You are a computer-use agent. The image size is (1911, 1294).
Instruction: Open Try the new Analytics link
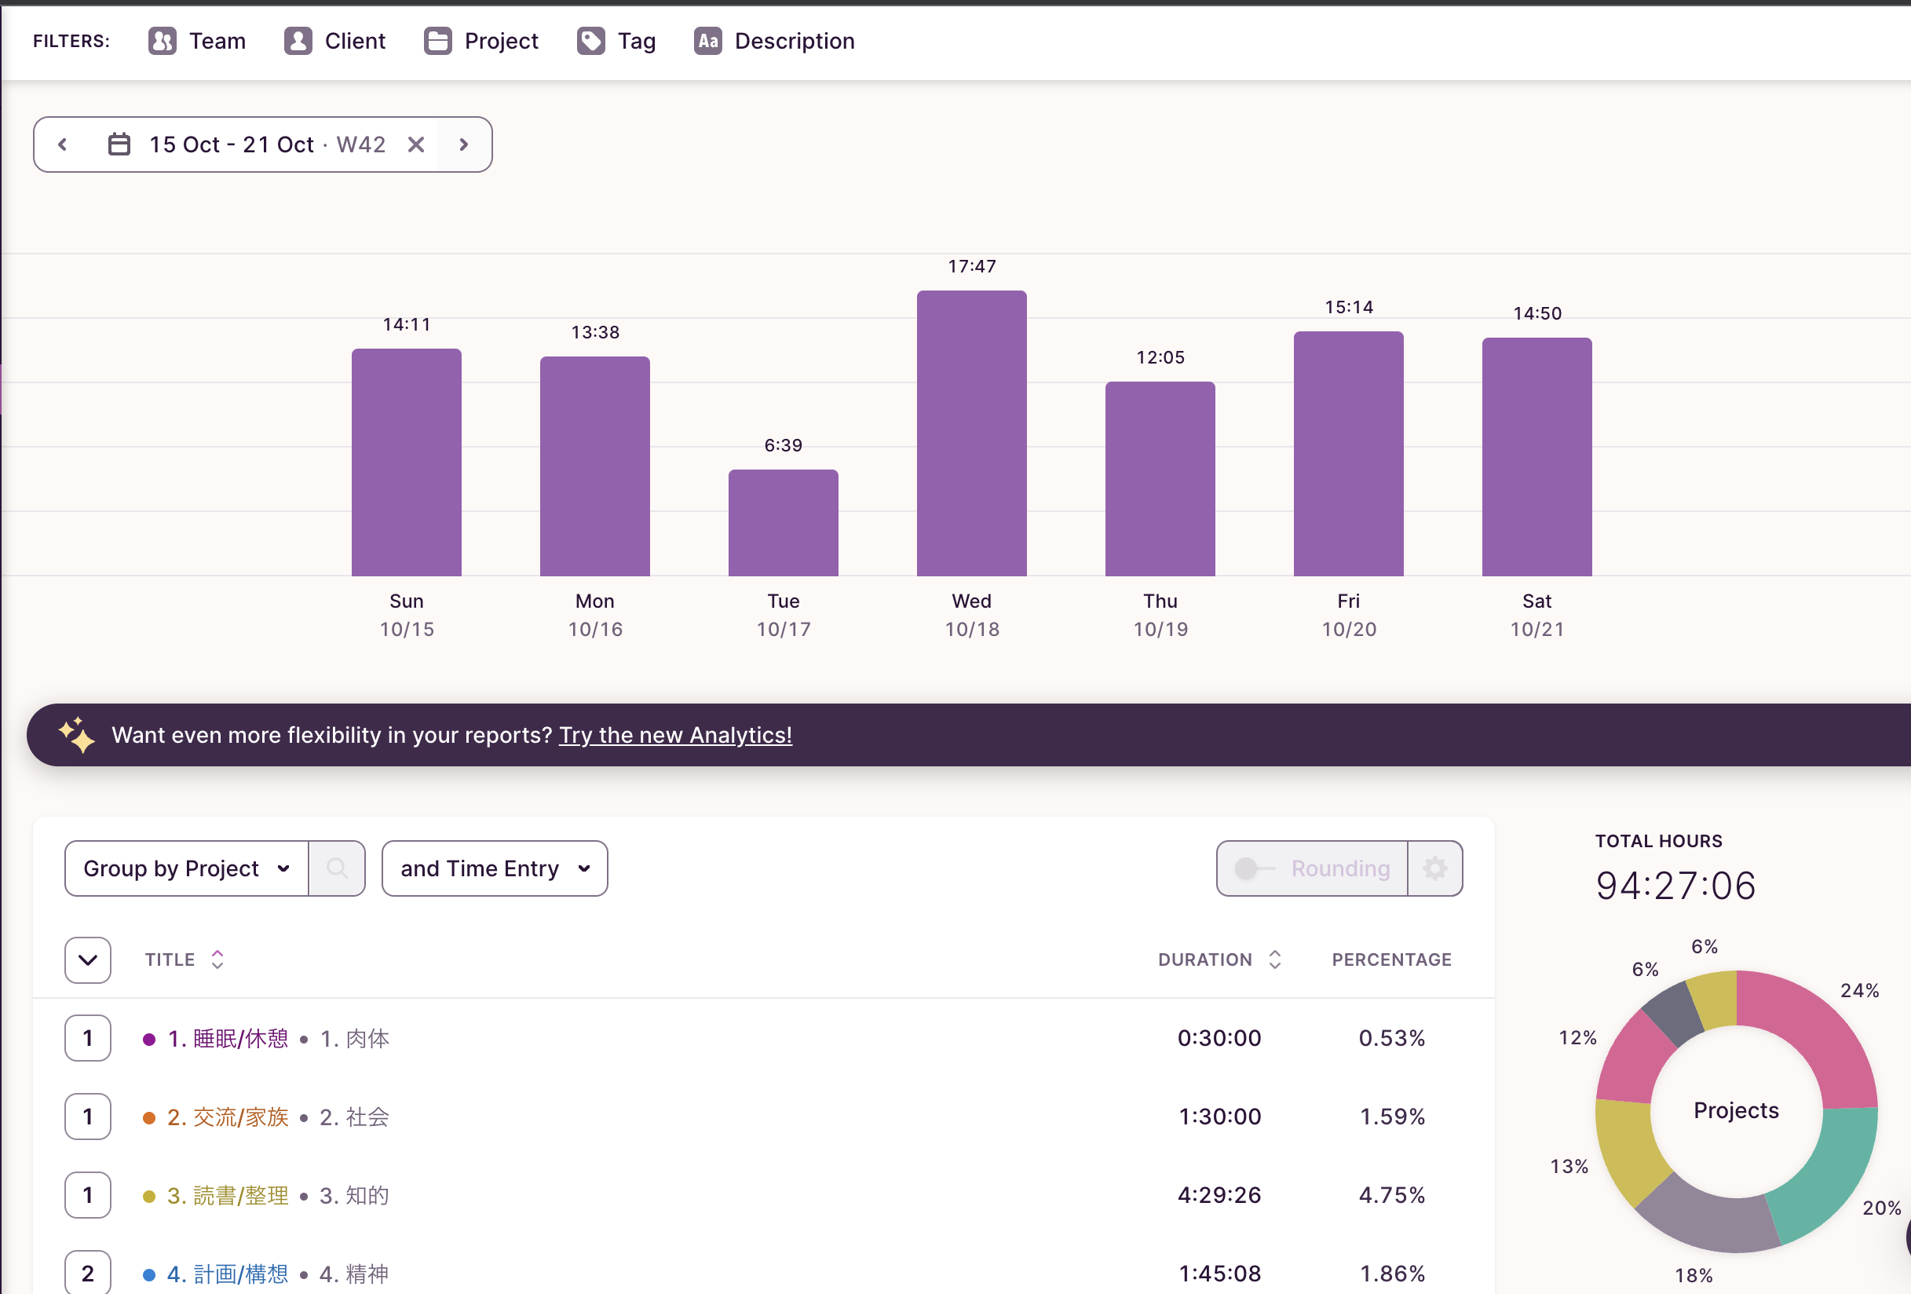pos(675,735)
